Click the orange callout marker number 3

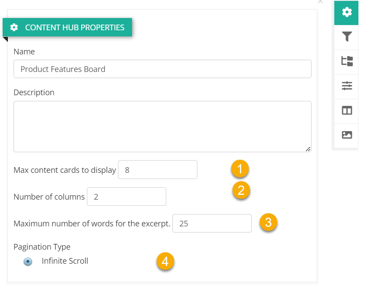click(268, 222)
